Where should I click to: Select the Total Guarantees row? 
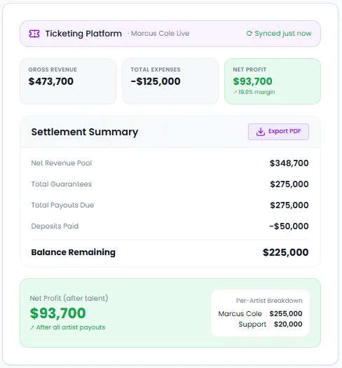tap(170, 184)
